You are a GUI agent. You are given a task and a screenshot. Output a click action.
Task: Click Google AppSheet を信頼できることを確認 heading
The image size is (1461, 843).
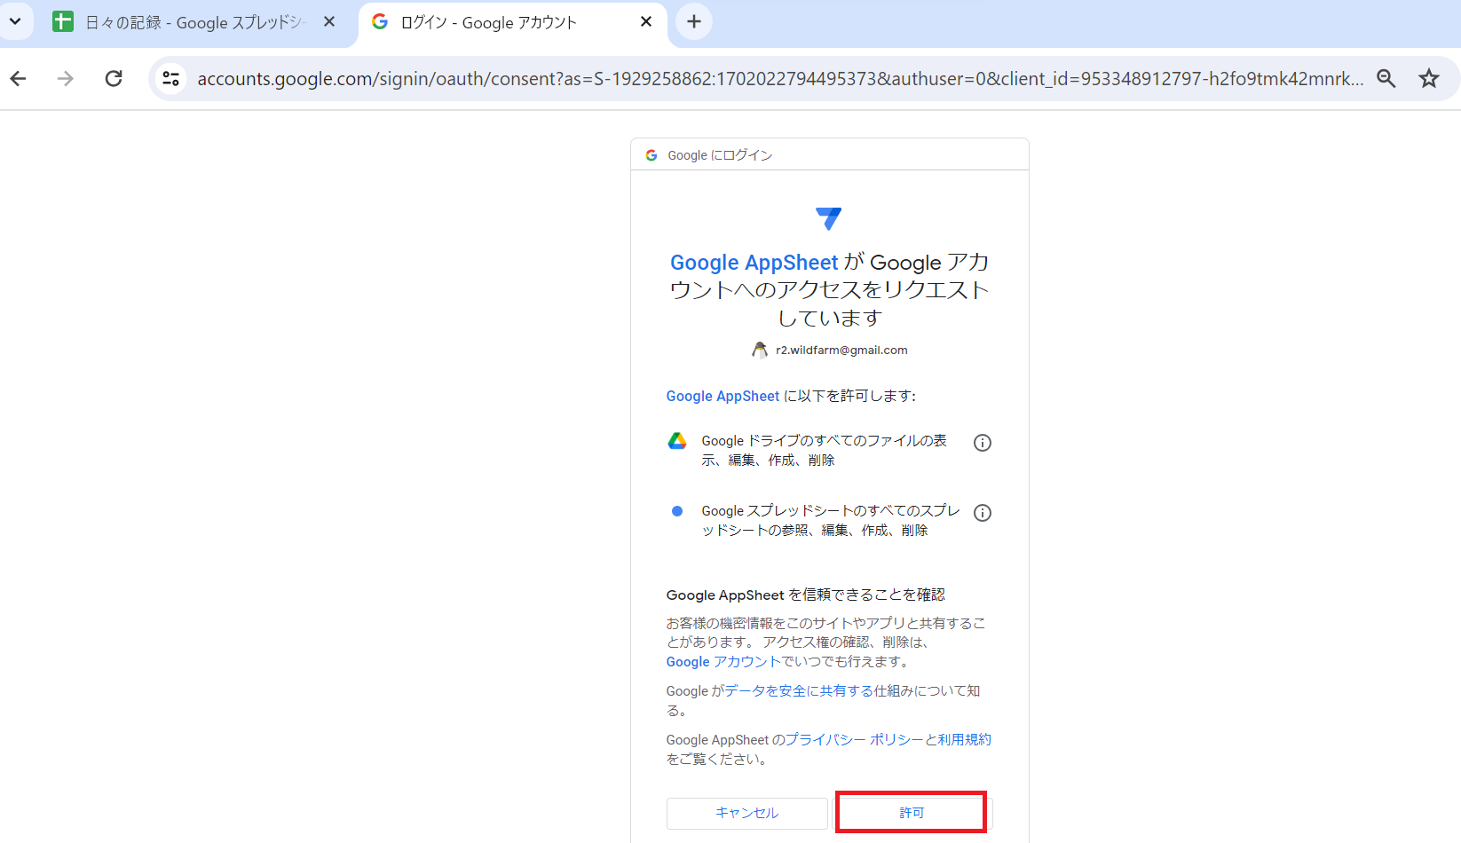click(x=806, y=595)
